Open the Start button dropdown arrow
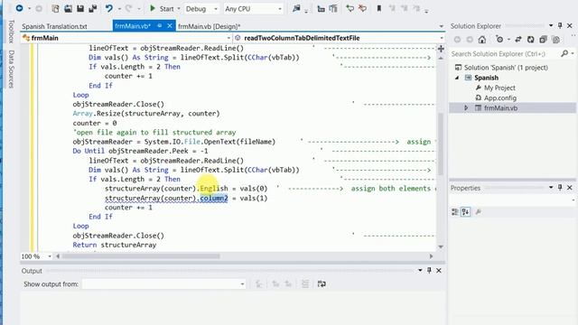Screen dimensions: 578x325 179,8
